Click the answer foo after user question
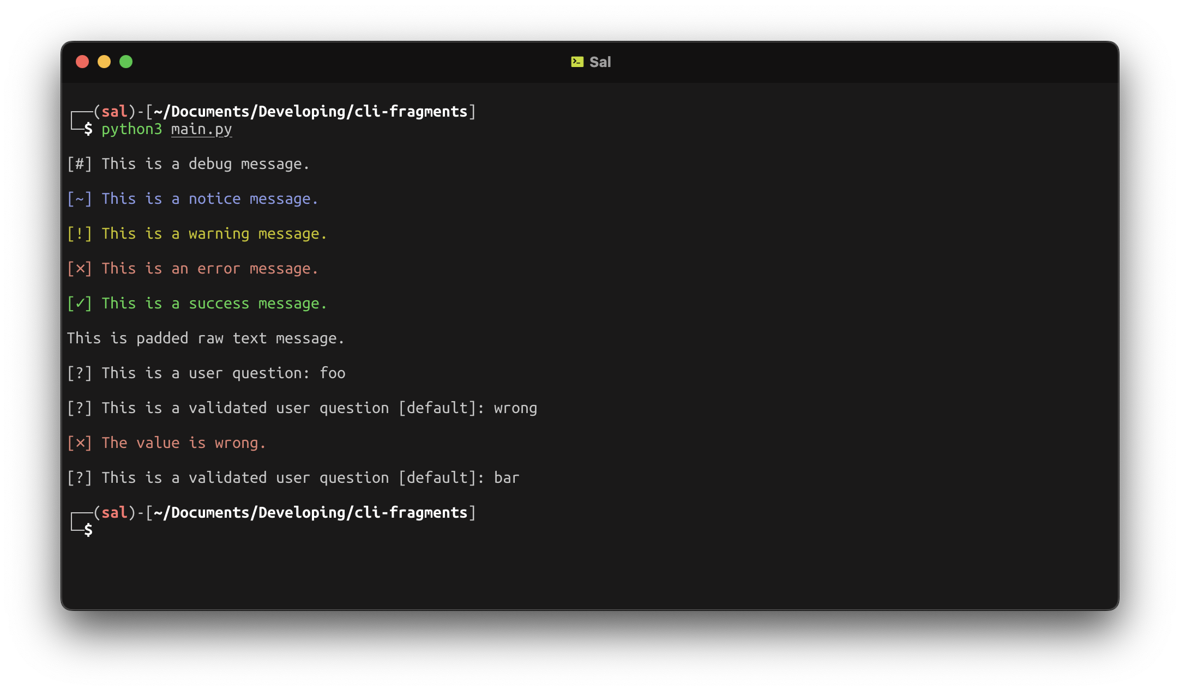1180x691 pixels. (x=332, y=373)
